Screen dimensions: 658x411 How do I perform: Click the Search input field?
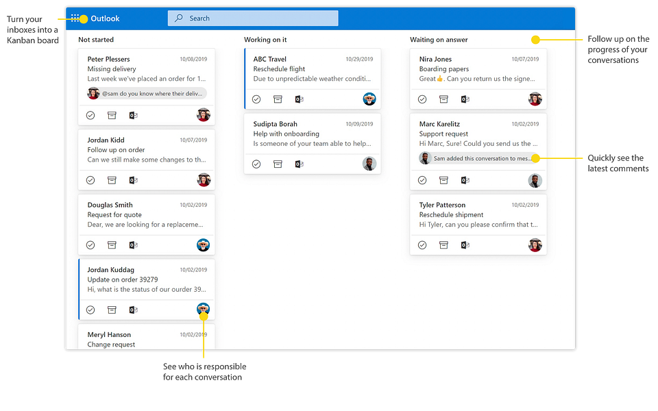pyautogui.click(x=253, y=18)
